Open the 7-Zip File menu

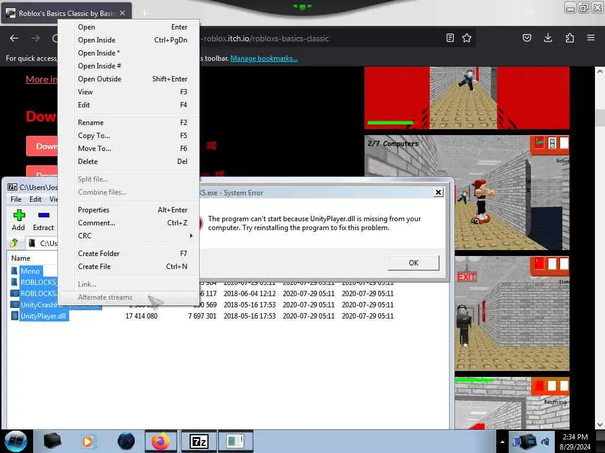(x=16, y=199)
